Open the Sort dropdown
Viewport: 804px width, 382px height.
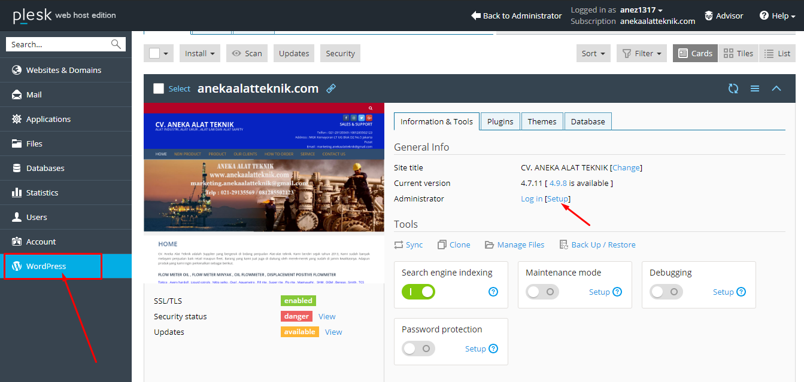(x=593, y=53)
